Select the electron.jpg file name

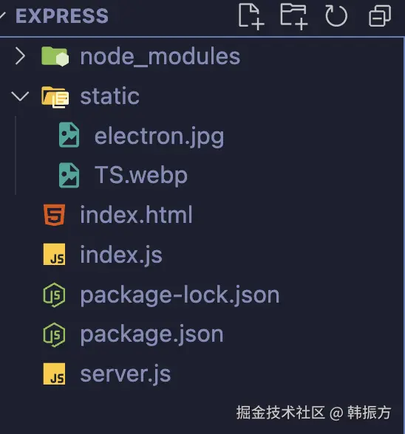point(159,137)
